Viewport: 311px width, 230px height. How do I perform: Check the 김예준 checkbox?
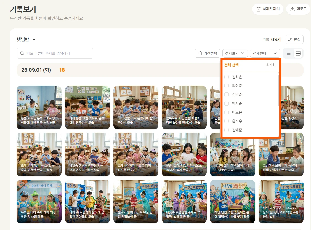tap(227, 130)
